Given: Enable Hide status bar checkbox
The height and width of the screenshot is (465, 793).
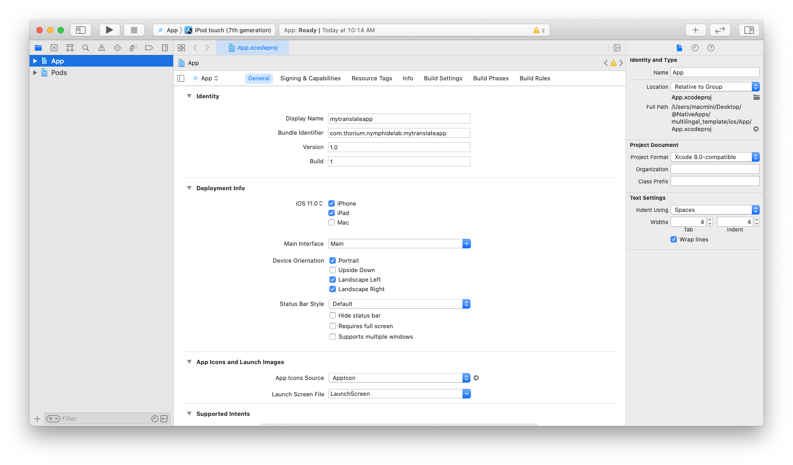Looking at the screenshot, I should coord(333,315).
